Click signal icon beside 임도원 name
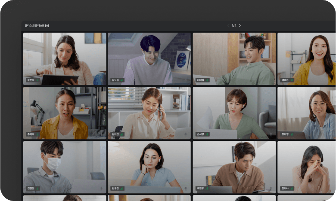 pyautogui.click(x=121, y=80)
